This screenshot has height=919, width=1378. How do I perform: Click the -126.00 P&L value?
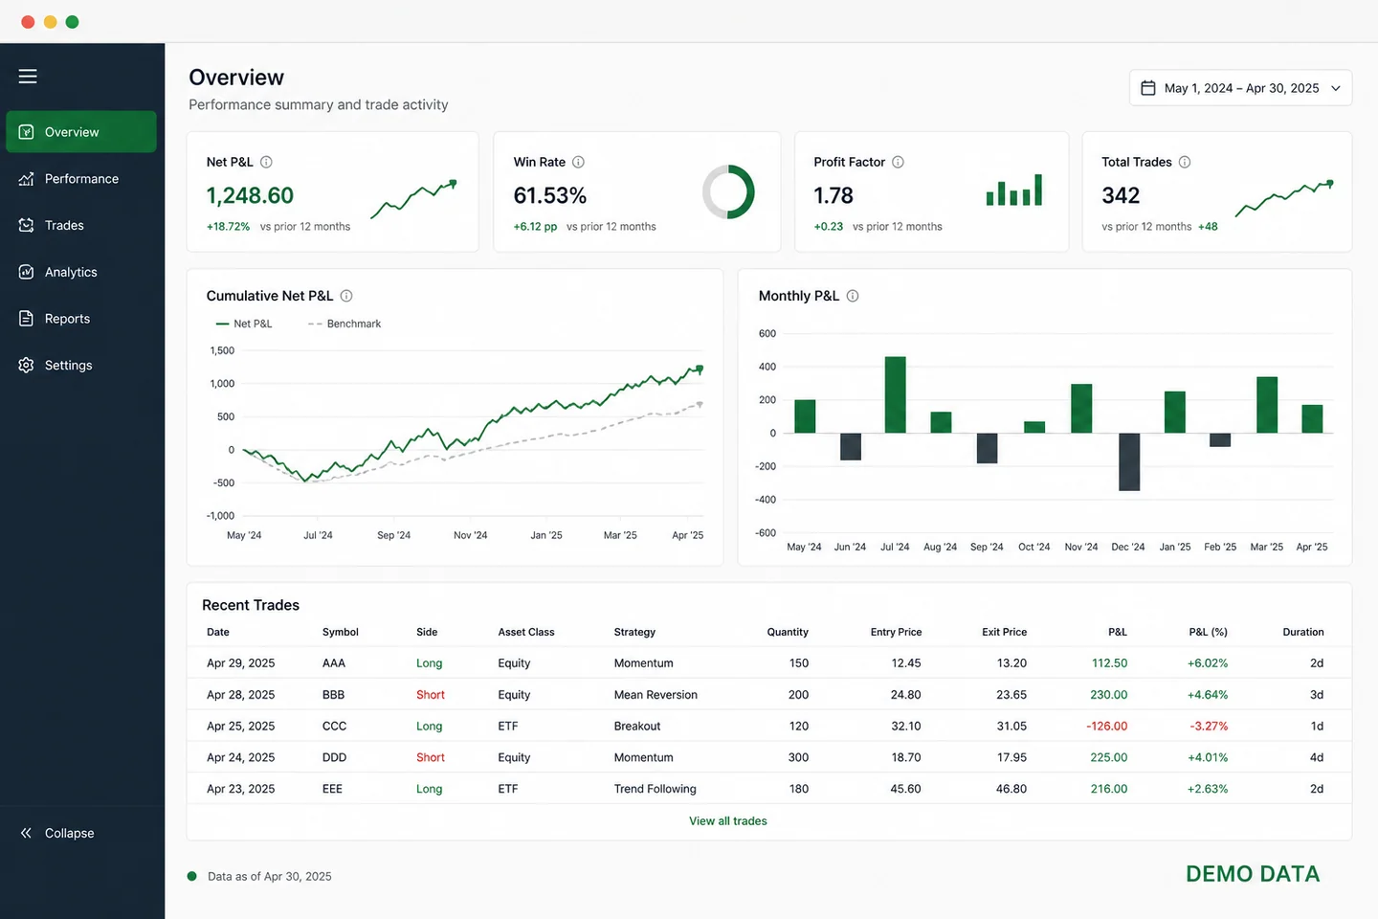point(1106,727)
